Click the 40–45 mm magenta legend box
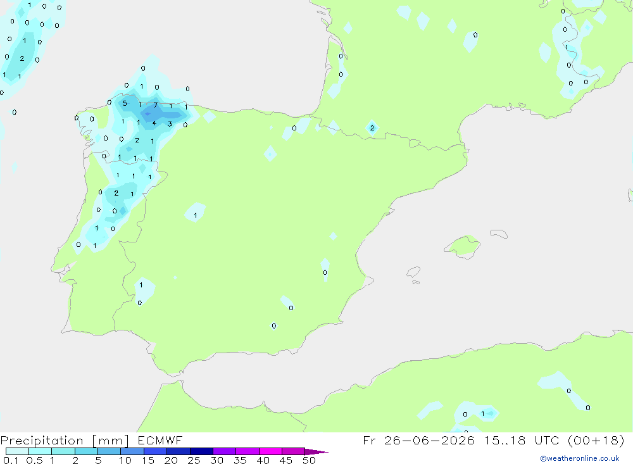 coord(270,451)
